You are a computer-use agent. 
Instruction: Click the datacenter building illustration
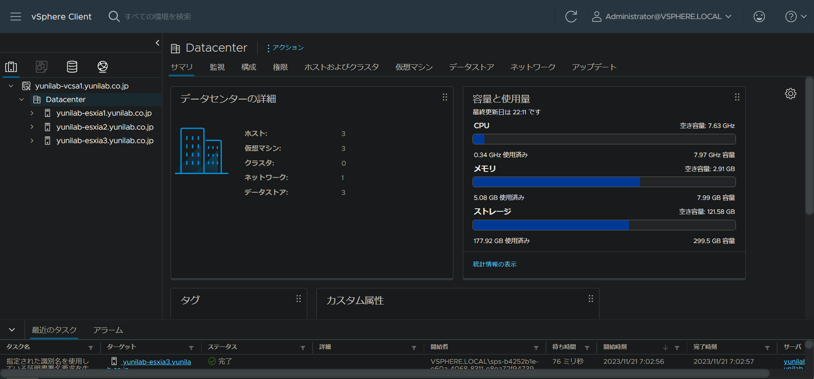tap(201, 151)
